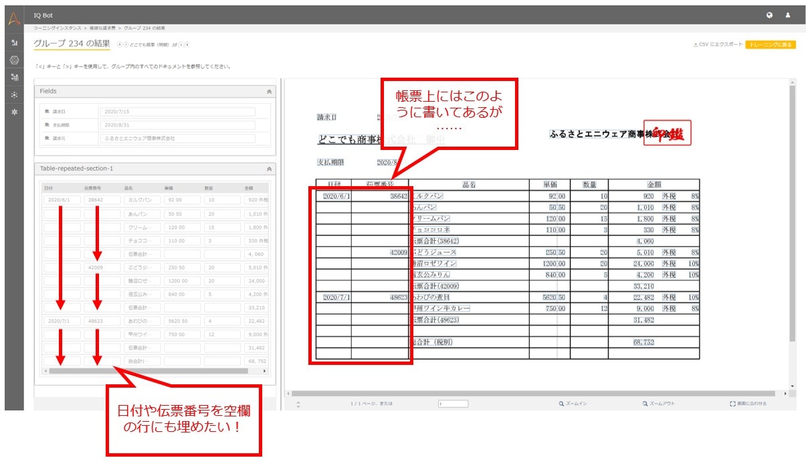Screen dimensions: 806x464
Task: Click the 日付 cell containing 2020/7/1
Action: (x=62, y=321)
